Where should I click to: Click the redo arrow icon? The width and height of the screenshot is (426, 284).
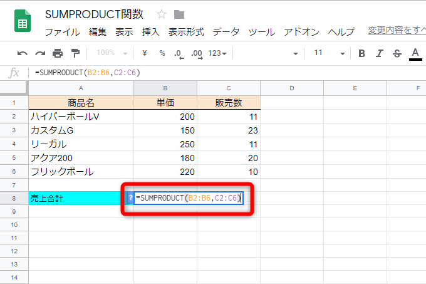coord(40,53)
